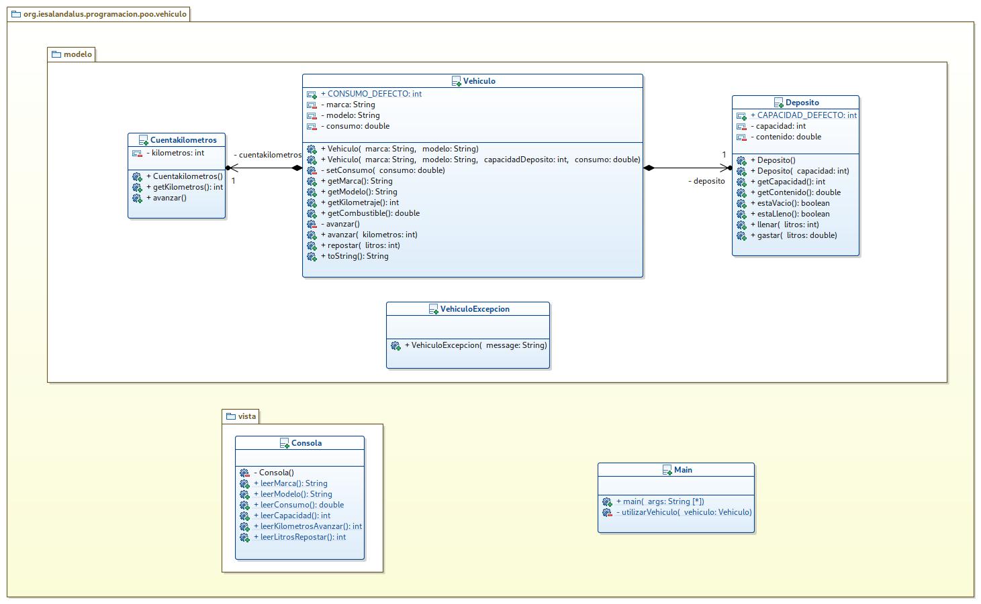The image size is (981, 604).
Task: Click the icon beside consumo: double attribute
Action: pos(312,127)
